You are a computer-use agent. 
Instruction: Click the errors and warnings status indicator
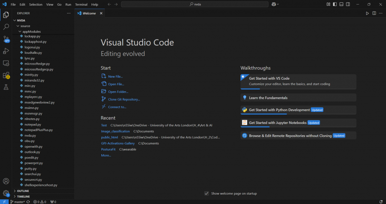(40, 202)
